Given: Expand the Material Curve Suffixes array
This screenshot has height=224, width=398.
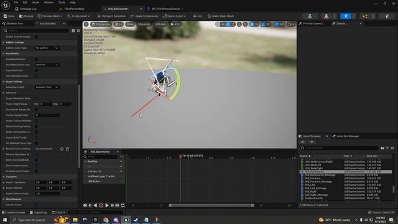Looking at the screenshot, I should point(4,149).
